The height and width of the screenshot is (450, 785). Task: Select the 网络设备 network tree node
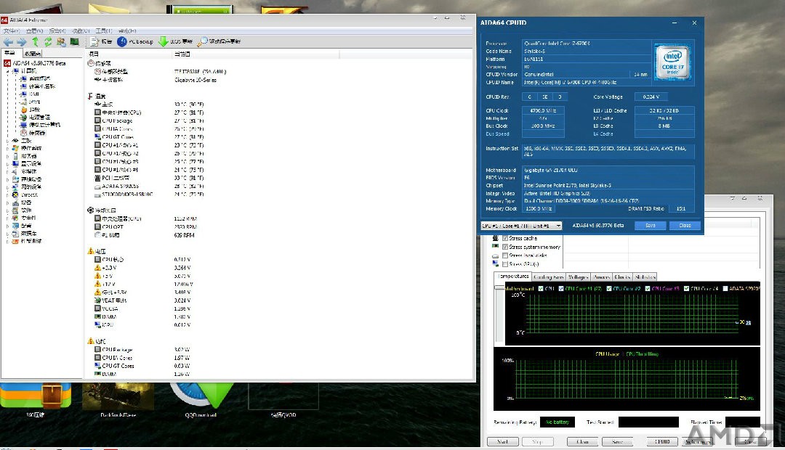pos(27,187)
